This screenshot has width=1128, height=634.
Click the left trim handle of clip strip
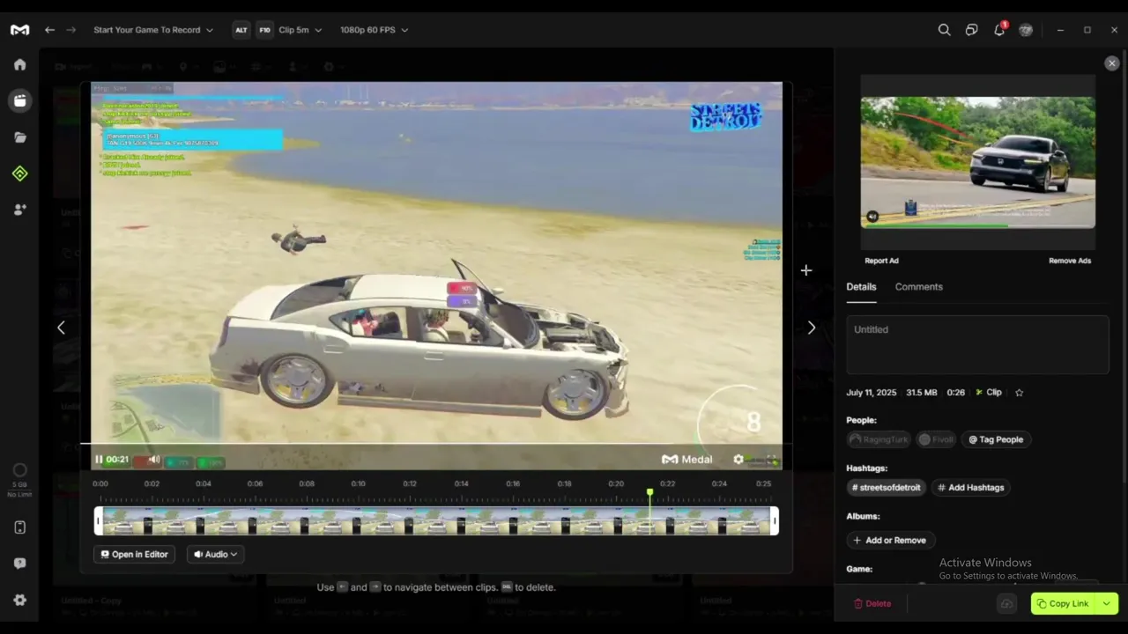click(x=99, y=521)
